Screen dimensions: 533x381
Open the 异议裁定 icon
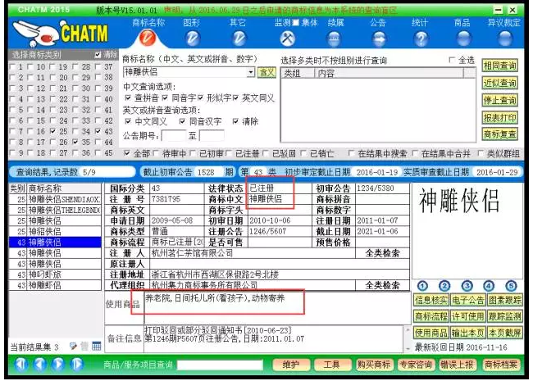tap(505, 39)
